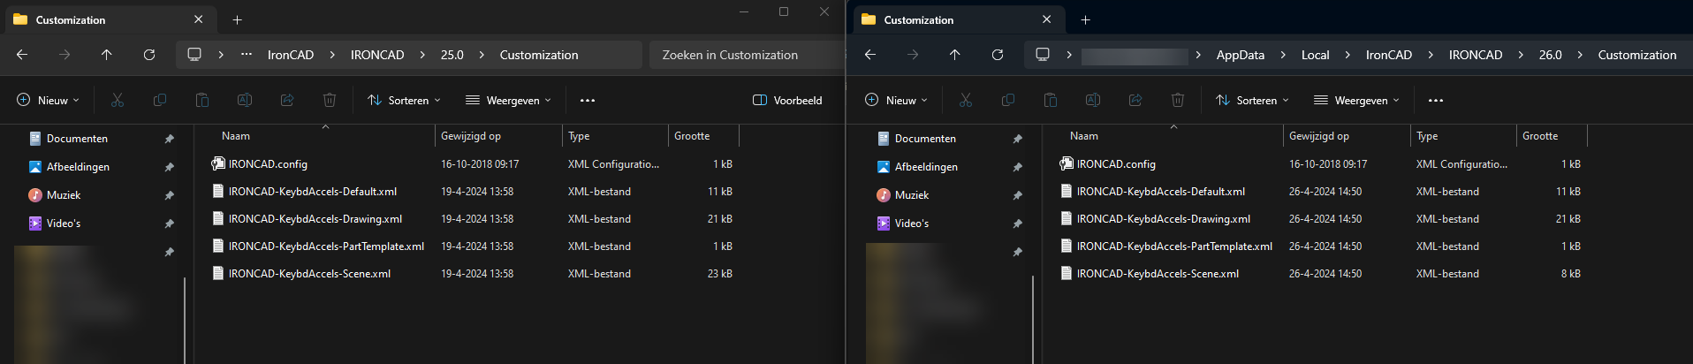The width and height of the screenshot is (1693, 364).
Task: Click Cut icon in right window toolbar
Action: pos(966,101)
